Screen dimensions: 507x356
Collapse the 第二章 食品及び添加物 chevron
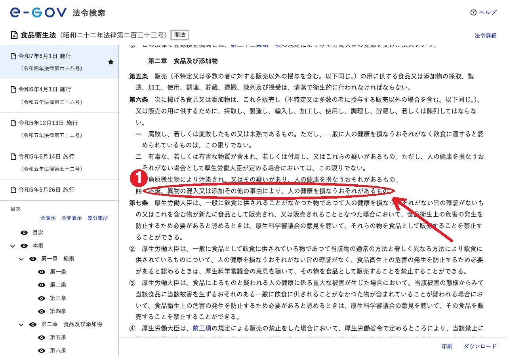tap(21, 324)
